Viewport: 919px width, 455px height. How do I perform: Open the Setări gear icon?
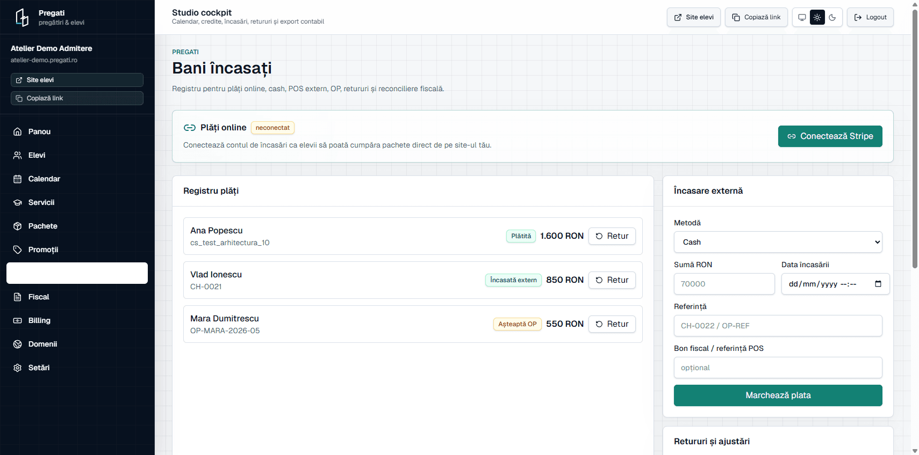(17, 368)
